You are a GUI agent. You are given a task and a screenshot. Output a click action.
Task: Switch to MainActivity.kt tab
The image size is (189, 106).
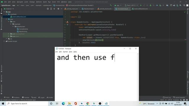89,9
